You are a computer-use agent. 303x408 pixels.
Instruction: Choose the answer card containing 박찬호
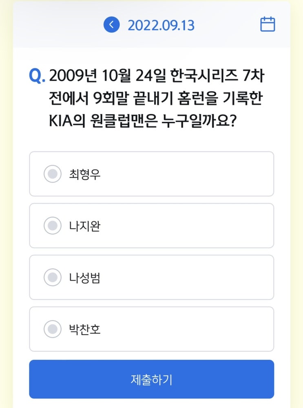pos(184,329)
